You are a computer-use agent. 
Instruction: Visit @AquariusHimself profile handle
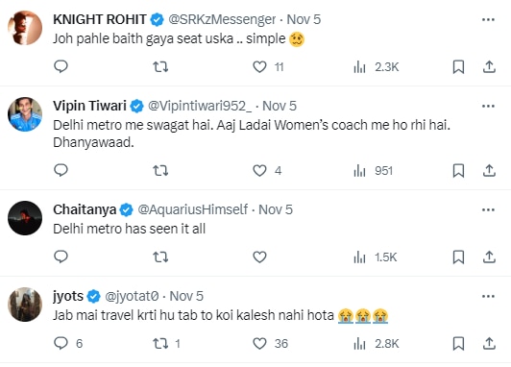[x=193, y=209]
